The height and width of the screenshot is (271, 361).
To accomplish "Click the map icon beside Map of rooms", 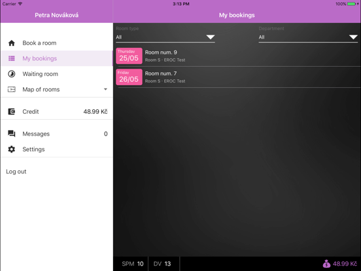I will point(12,90).
